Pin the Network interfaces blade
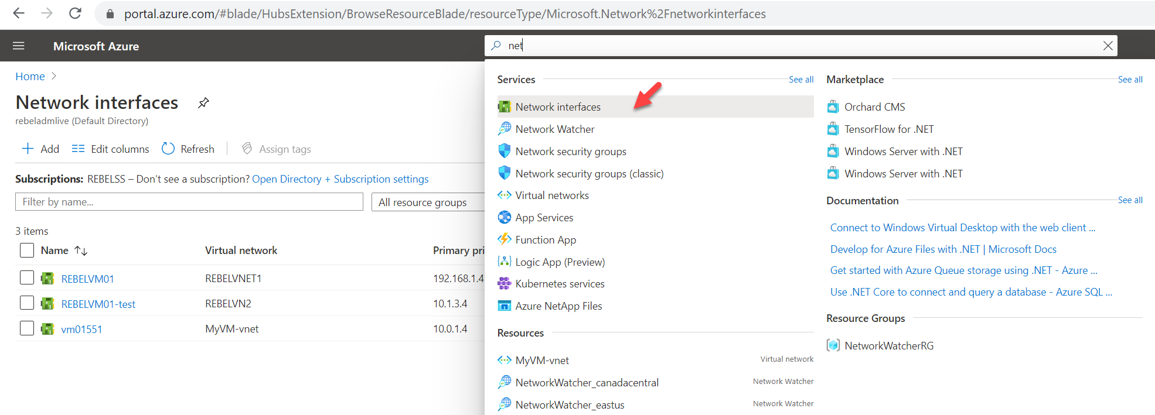This screenshot has height=415, width=1155. 203,103
